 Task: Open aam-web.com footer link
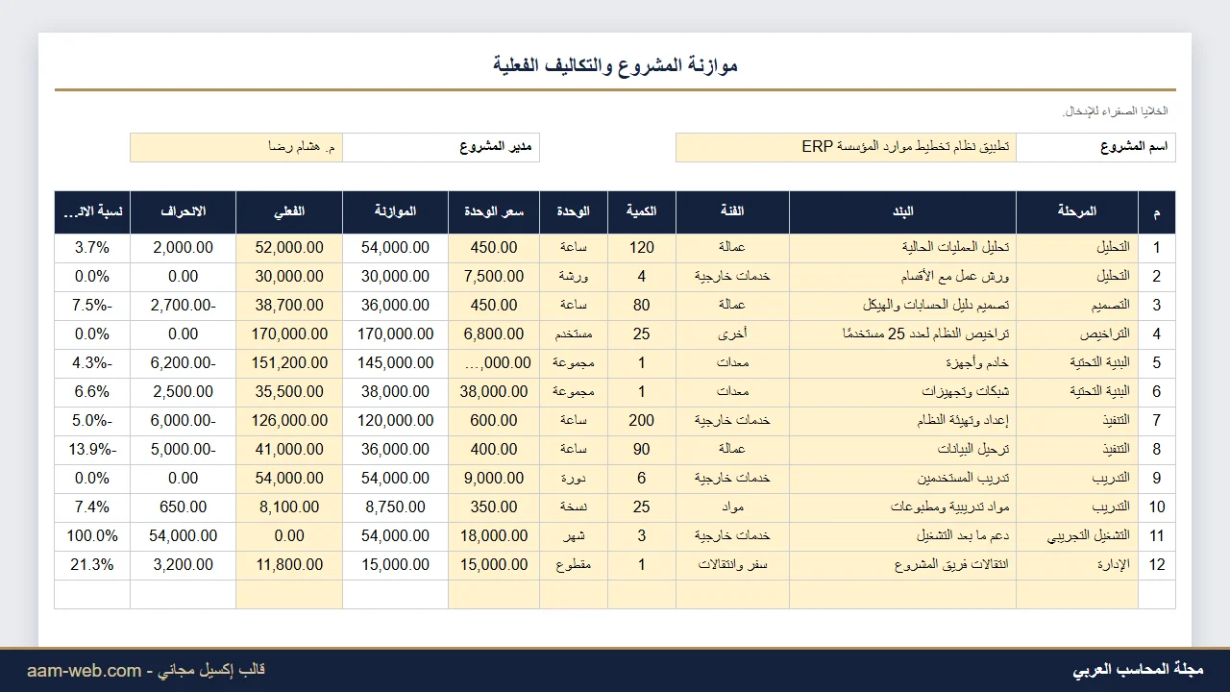tap(84, 671)
